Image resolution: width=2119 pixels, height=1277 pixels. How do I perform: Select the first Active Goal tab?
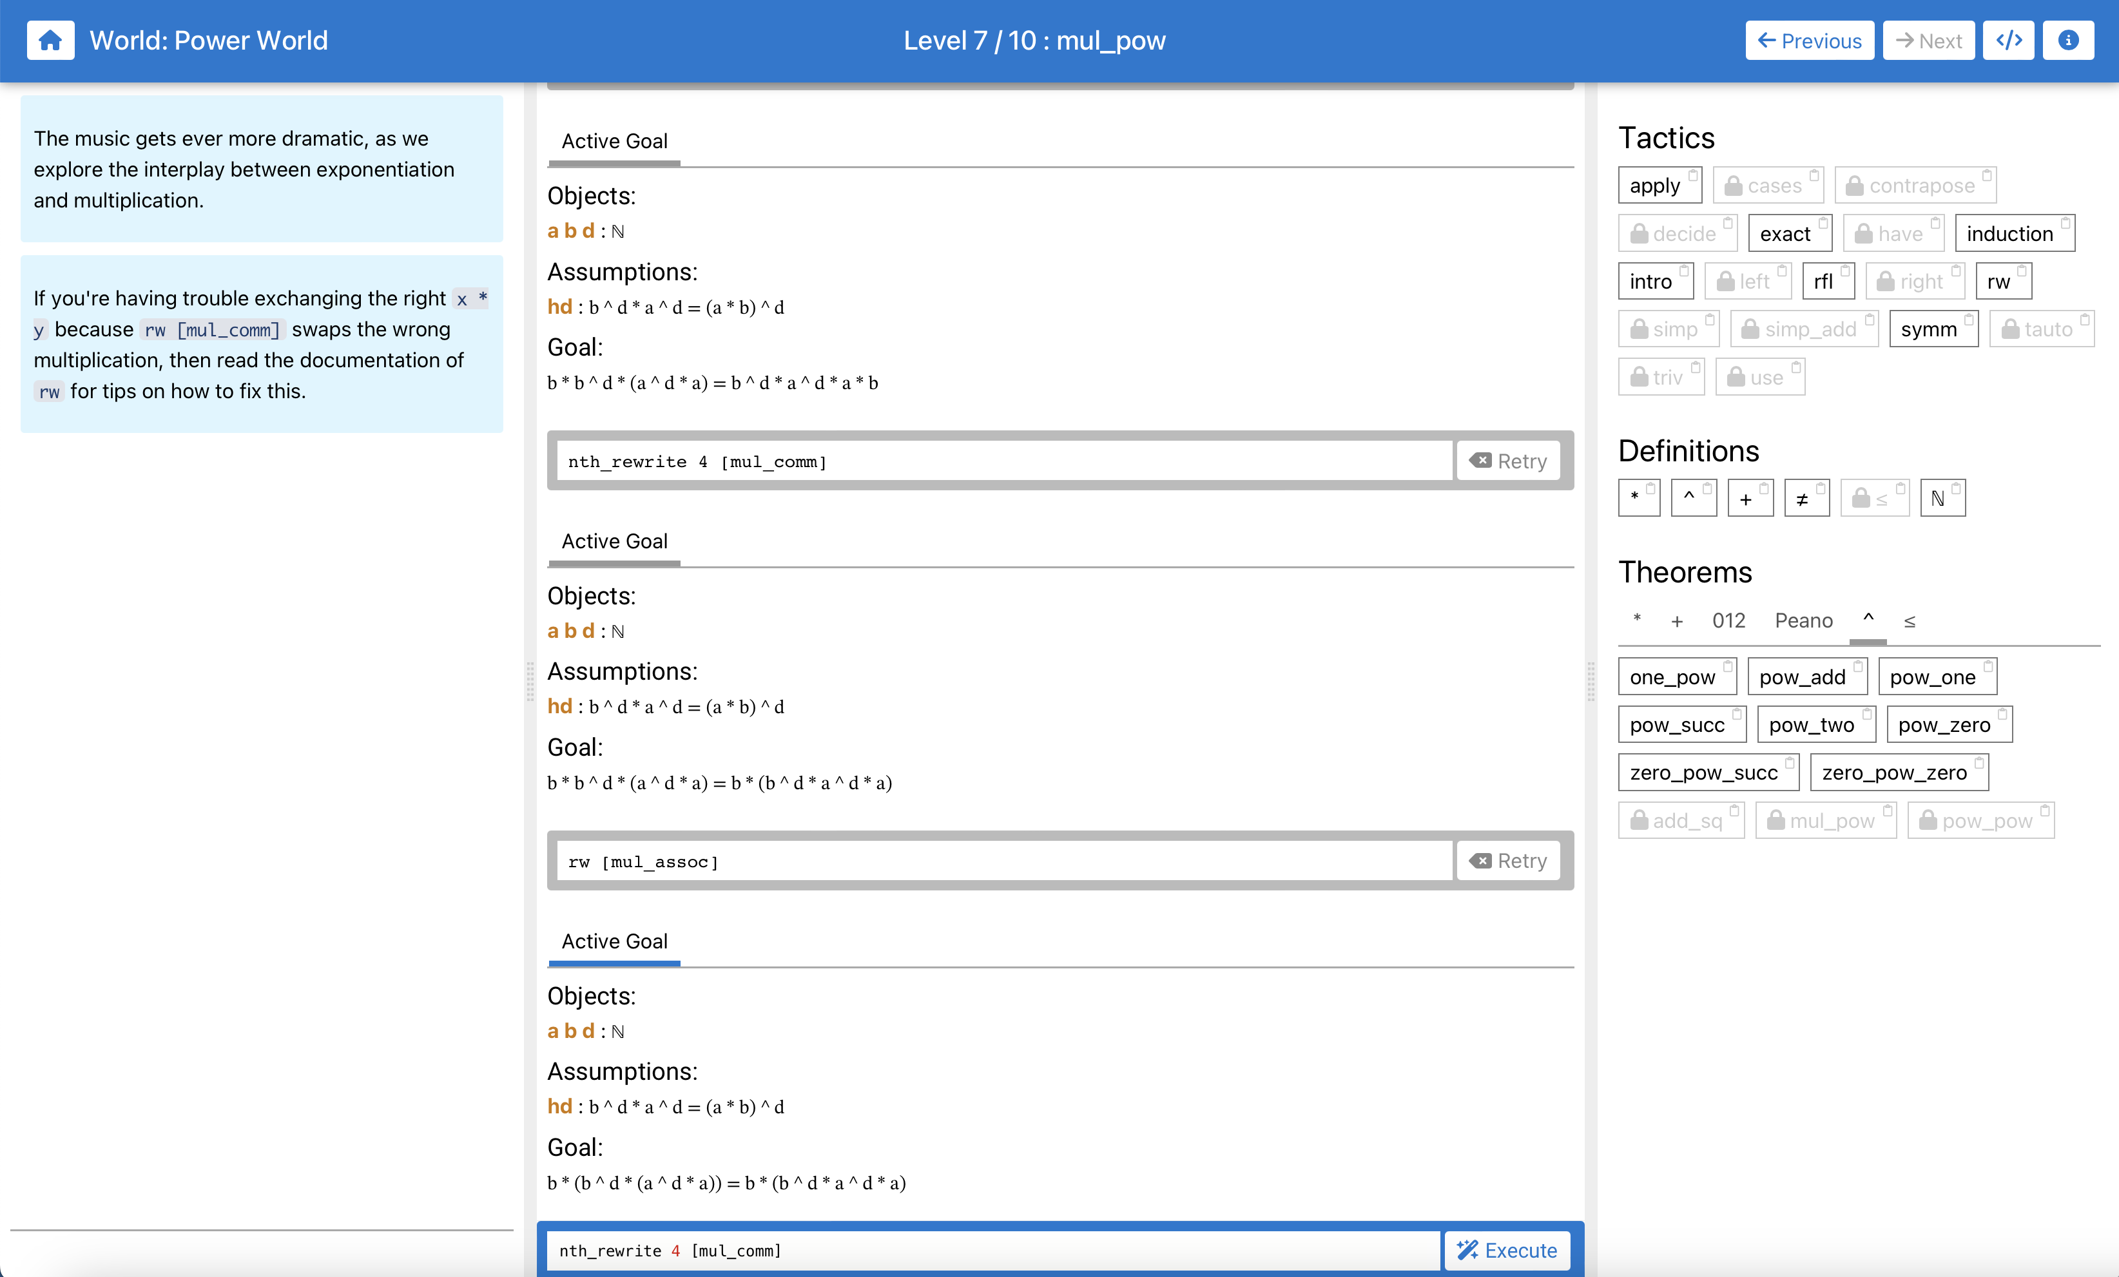point(614,141)
